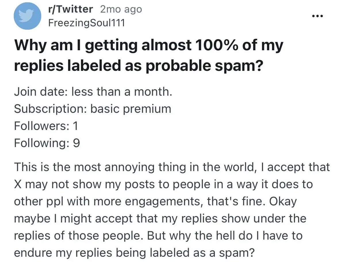Click the "Join date: less than a month" line
This screenshot has width=345, height=265.
tap(93, 92)
